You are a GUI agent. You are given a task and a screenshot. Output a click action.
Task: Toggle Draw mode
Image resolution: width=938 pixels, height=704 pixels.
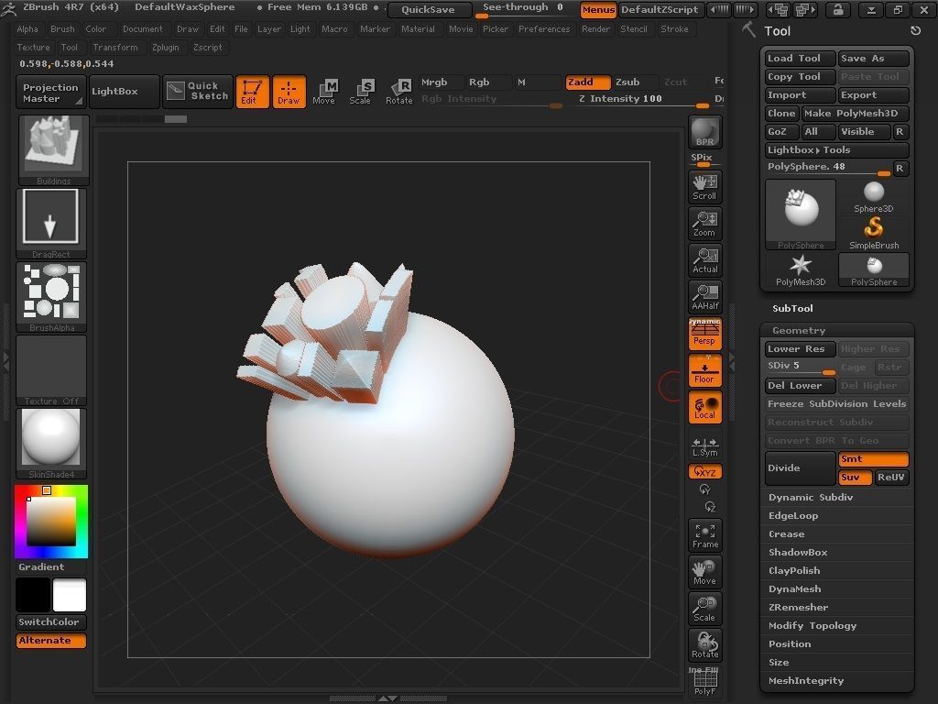point(289,92)
